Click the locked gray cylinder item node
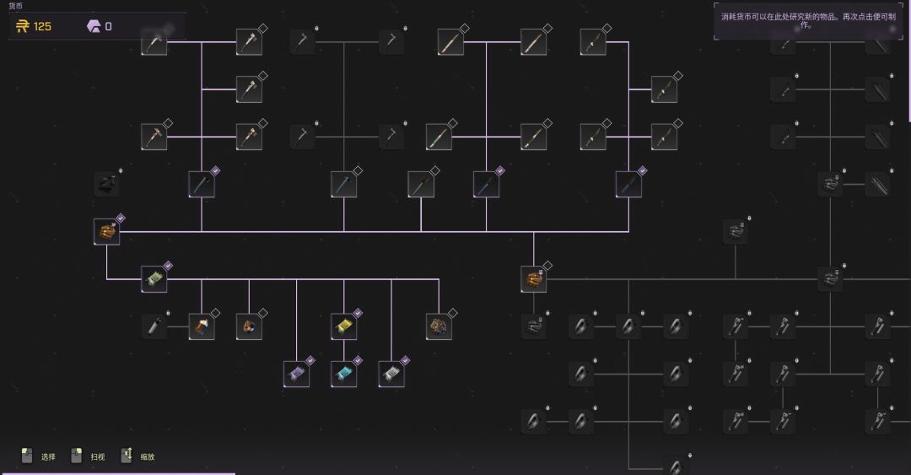This screenshot has width=911, height=475. point(154,326)
